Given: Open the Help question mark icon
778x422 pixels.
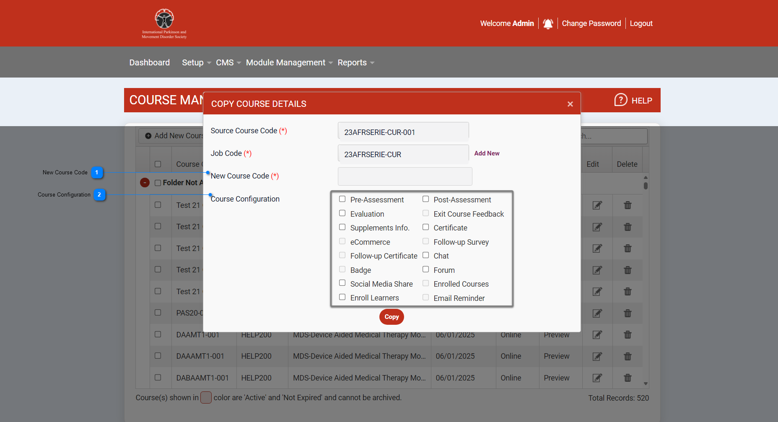Looking at the screenshot, I should 620,100.
